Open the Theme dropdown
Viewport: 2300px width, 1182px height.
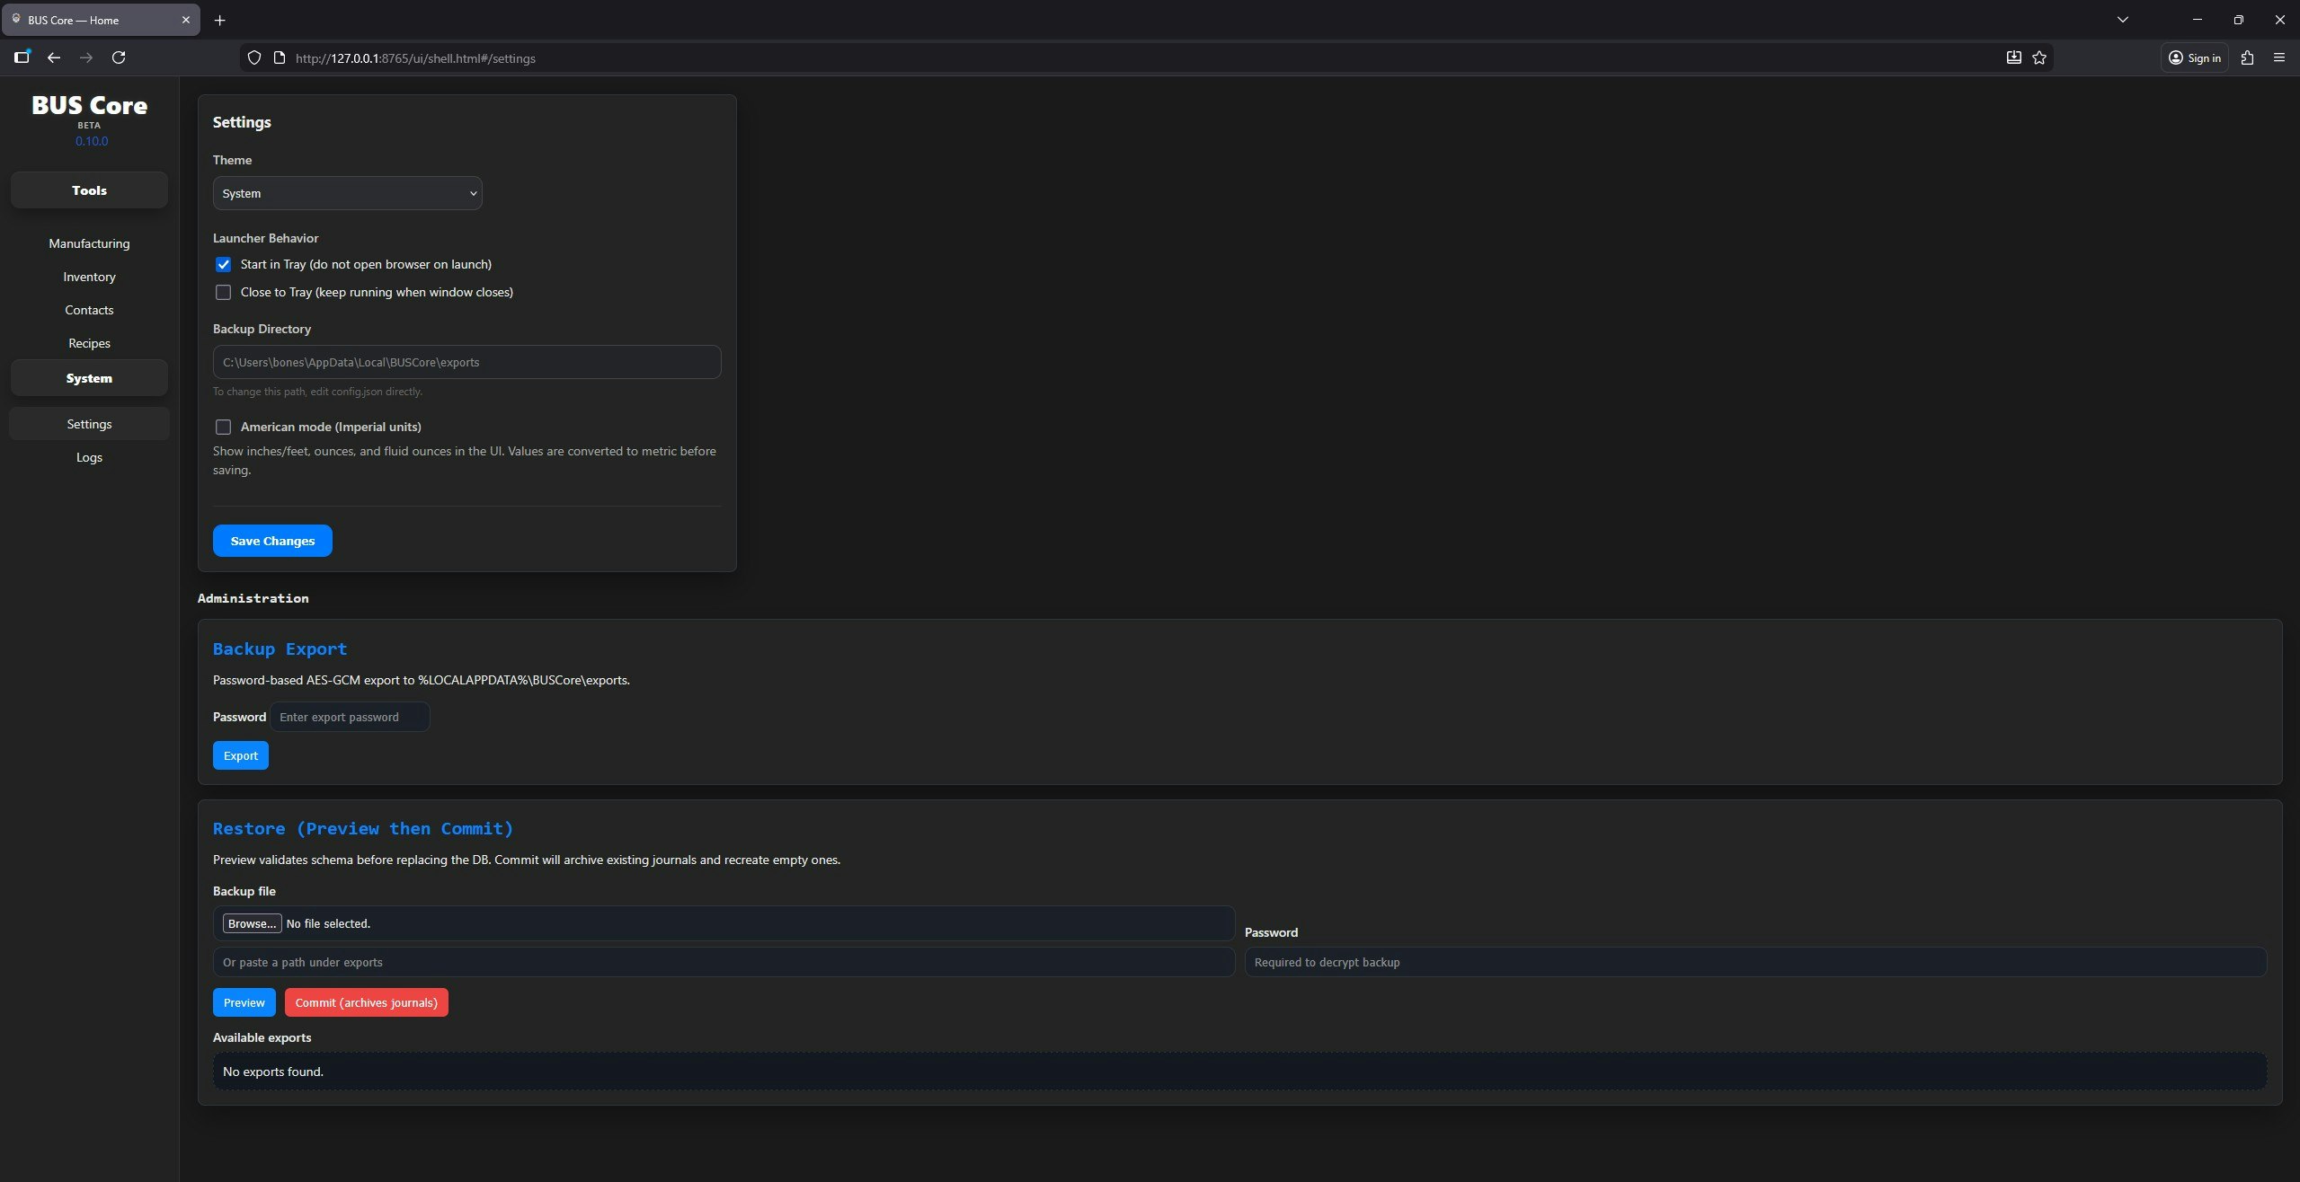pyautogui.click(x=347, y=193)
